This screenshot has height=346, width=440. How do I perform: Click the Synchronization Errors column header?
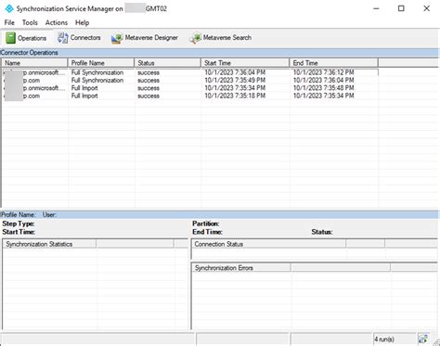241,268
